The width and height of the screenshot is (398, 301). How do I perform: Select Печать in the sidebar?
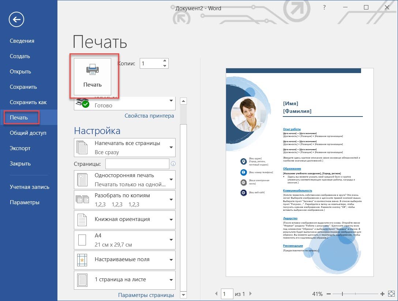coord(19,118)
